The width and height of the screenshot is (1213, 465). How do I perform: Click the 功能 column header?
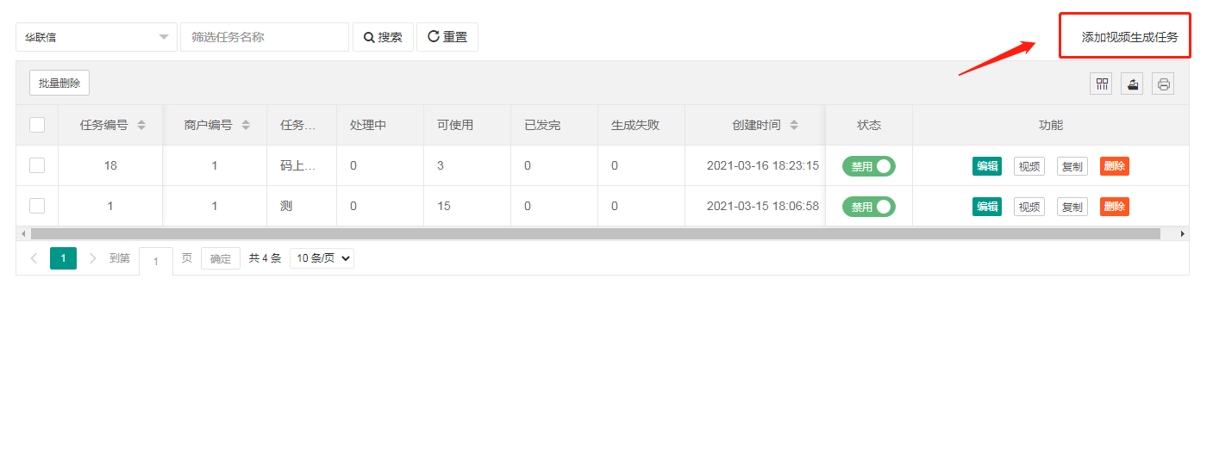[x=1051, y=125]
